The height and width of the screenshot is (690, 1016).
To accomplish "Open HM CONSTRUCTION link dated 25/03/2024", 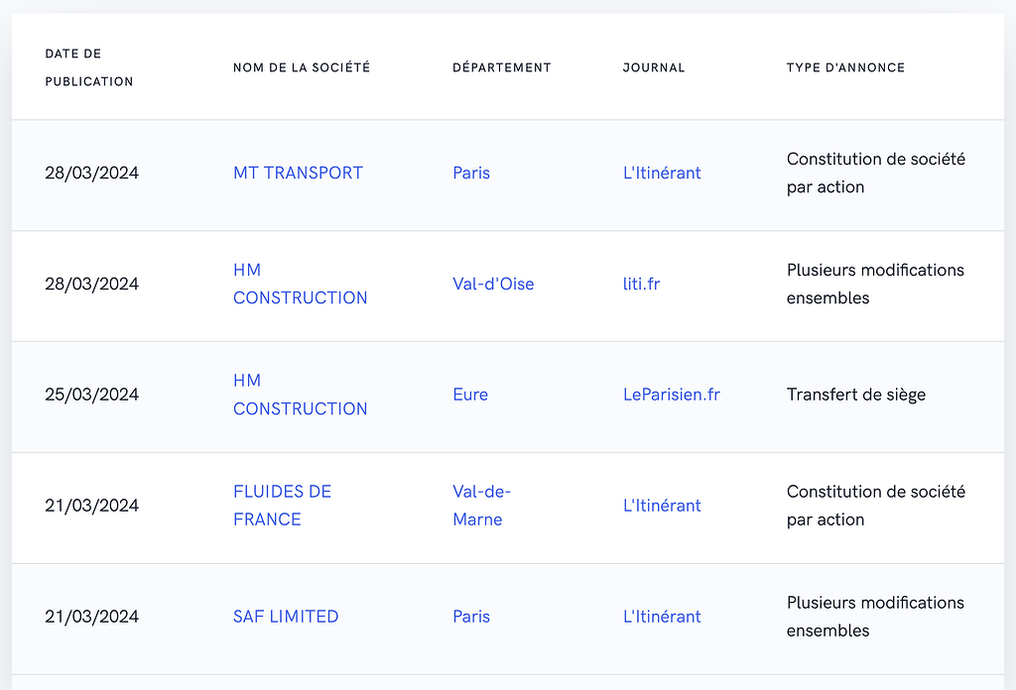I will point(300,395).
